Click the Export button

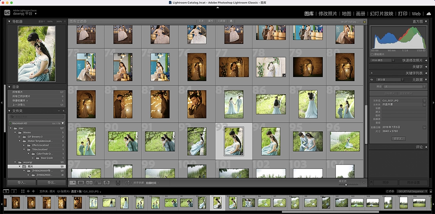52,183
